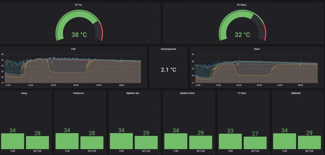Expand the Utetemperatur panel title menu
Screen dimensions: 325x155
(x=168, y=49)
